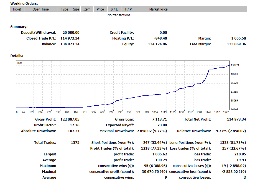Screen dimensions: 278x180
Task: Click the Size column header
Action: pyautogui.click(x=76, y=9)
